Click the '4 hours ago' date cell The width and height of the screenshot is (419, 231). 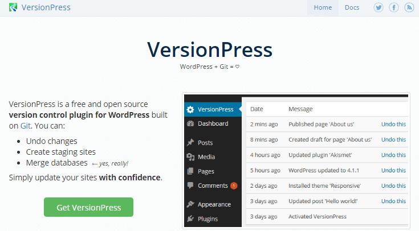265,155
